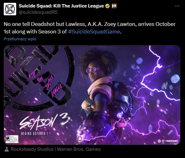Image resolution: width=185 pixels, height=158 pixels.
Task: Click the gold verified badge
Action: (x=108, y=6)
